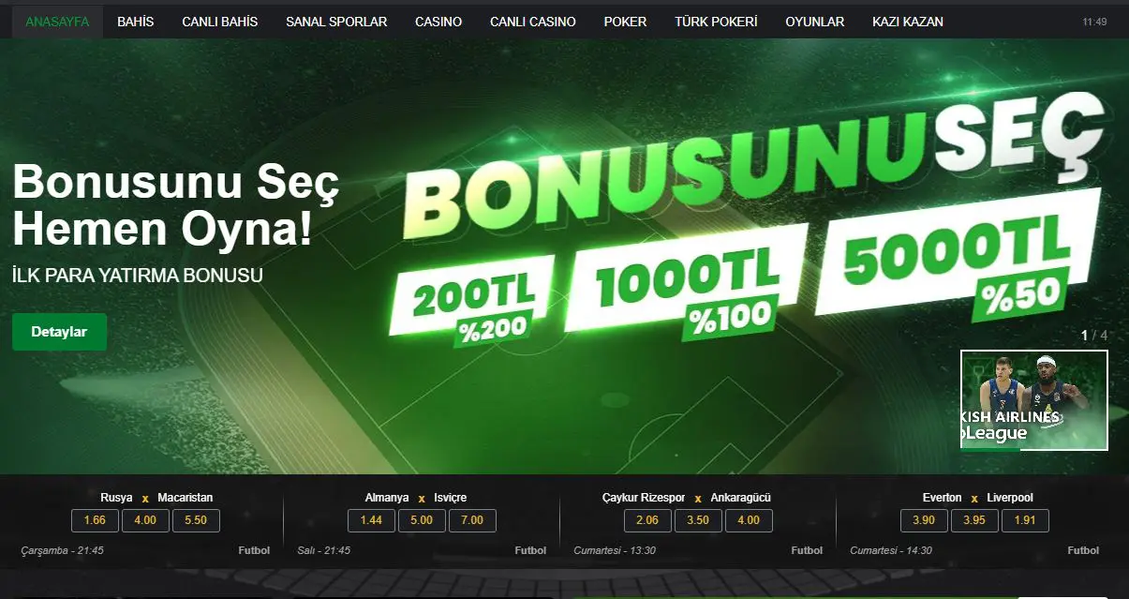1129x599 pixels.
Task: Open the Almanya x Isviçre match
Action: [420, 498]
